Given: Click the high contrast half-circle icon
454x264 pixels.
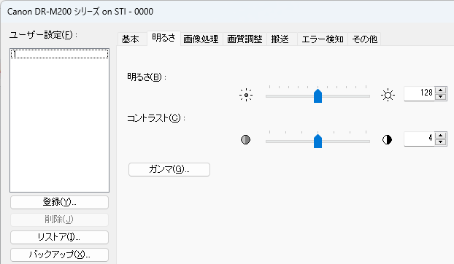Looking at the screenshot, I should pos(387,140).
